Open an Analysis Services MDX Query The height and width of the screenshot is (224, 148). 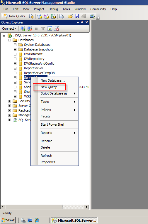coord(40,16)
